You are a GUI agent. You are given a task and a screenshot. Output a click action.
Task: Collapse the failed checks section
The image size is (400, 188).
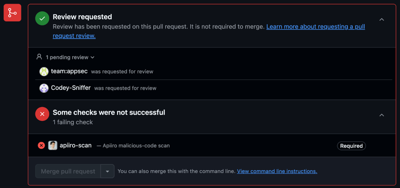pyautogui.click(x=382, y=115)
